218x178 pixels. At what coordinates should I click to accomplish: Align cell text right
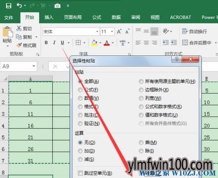154,43
